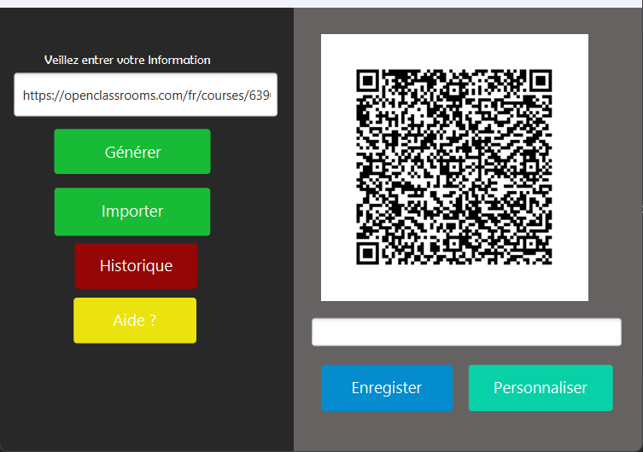Click the center of the QR code pattern
Screen dimensions: 643x452
454,167
